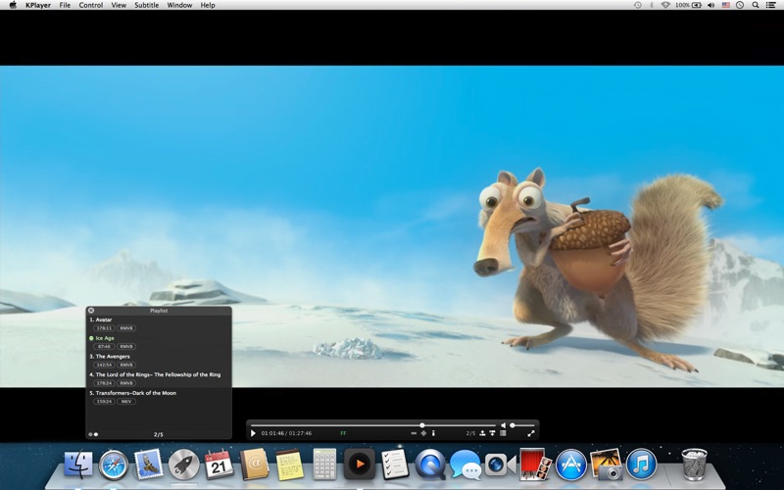Viewport: 784px width, 490px height.
Task: Click the green playing indicator by Ice Age
Action: pyautogui.click(x=91, y=338)
